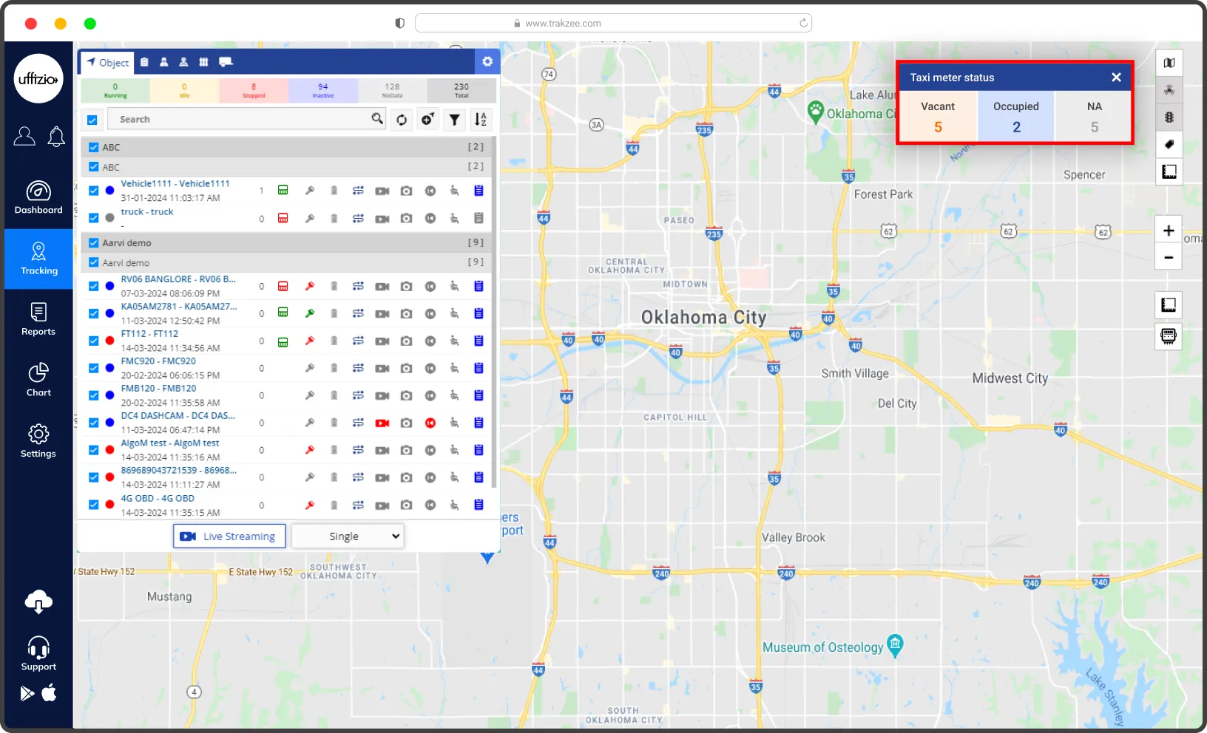Click the camera snapshot icon for Vehicle1111
The image size is (1207, 733).
[x=406, y=191]
